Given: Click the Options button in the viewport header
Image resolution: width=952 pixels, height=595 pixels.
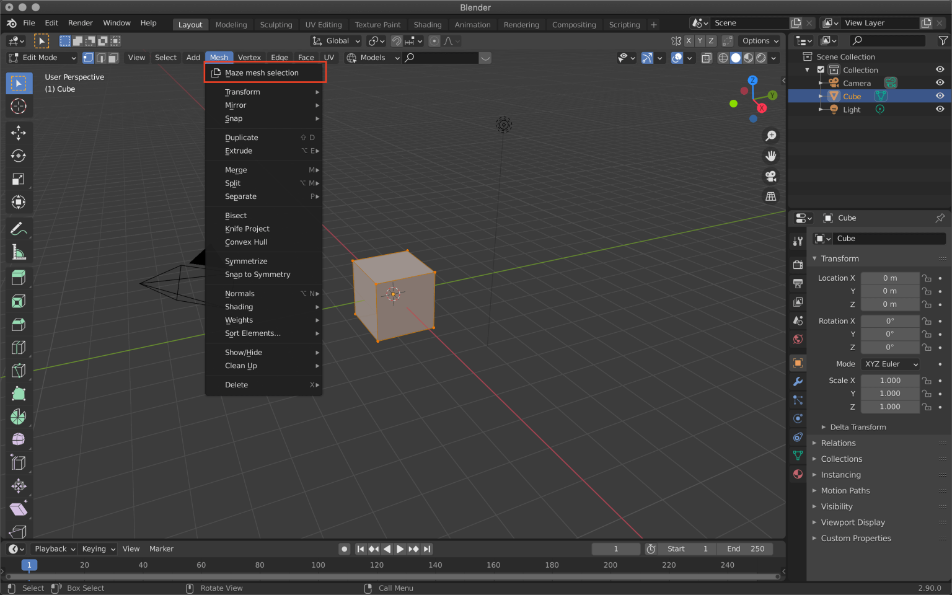Looking at the screenshot, I should tap(759, 41).
